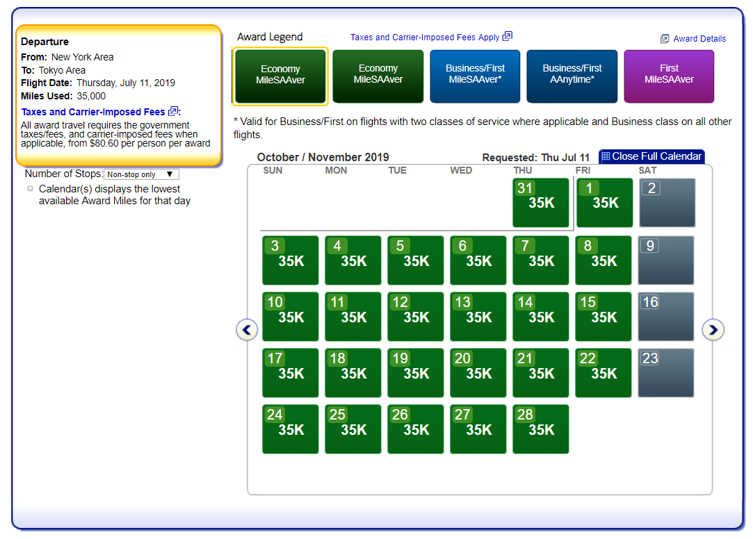Click calendar grid icon on Close Full Calendar

pyautogui.click(x=606, y=156)
